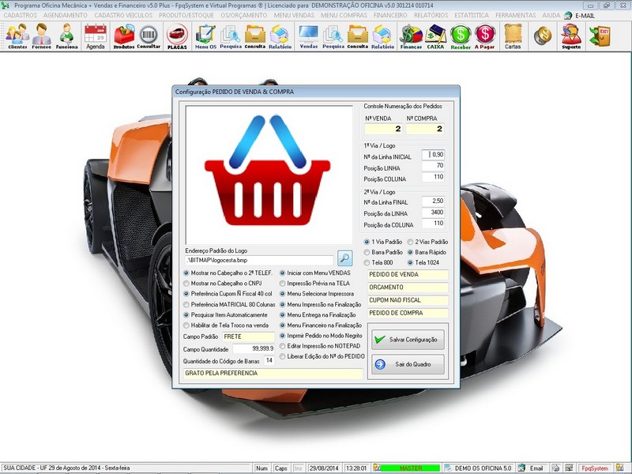Enable Habilitar de Tela Troco na venda
The image size is (632, 474).
[x=226, y=325]
